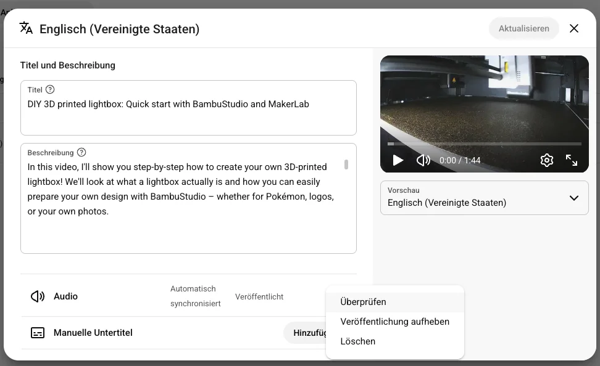This screenshot has width=600, height=366.
Task: Expand preview video to fullscreen
Action: [x=572, y=160]
